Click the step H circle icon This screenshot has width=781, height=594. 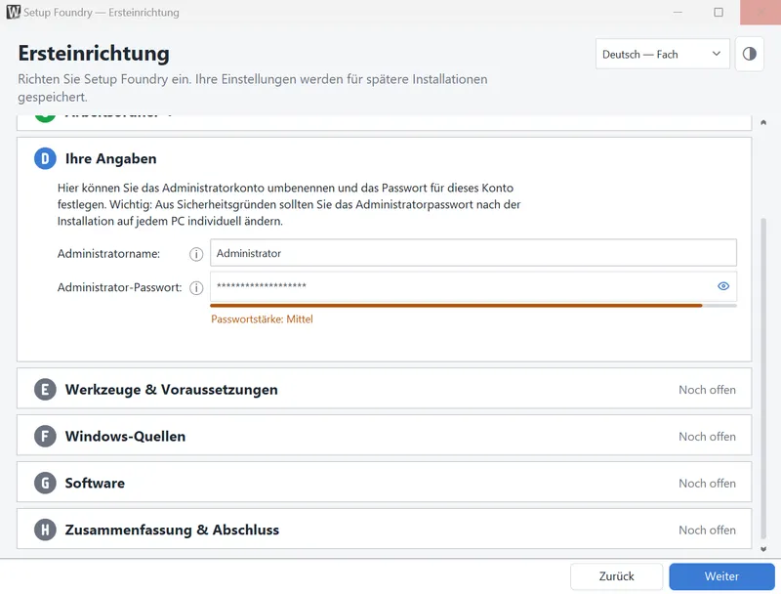tap(45, 530)
